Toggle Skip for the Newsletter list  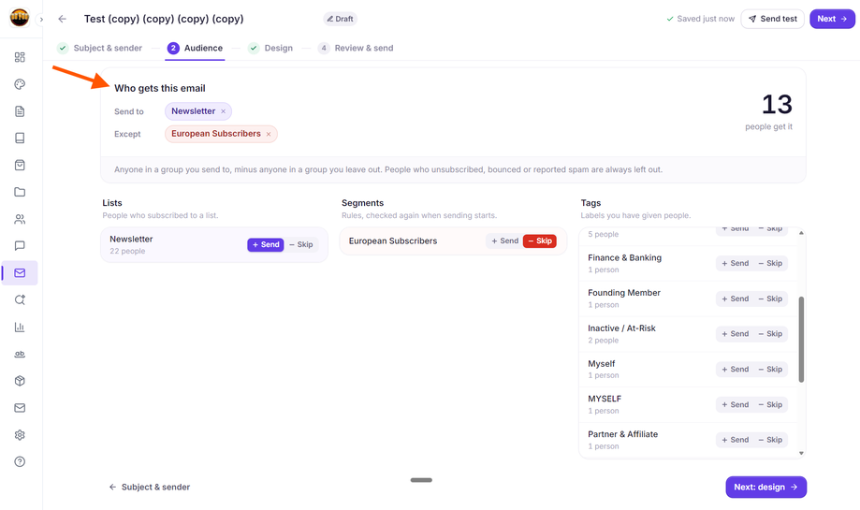(x=301, y=244)
